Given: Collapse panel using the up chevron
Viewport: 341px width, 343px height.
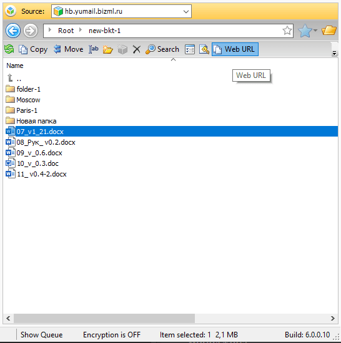Looking at the screenshot, I should pyautogui.click(x=173, y=59).
